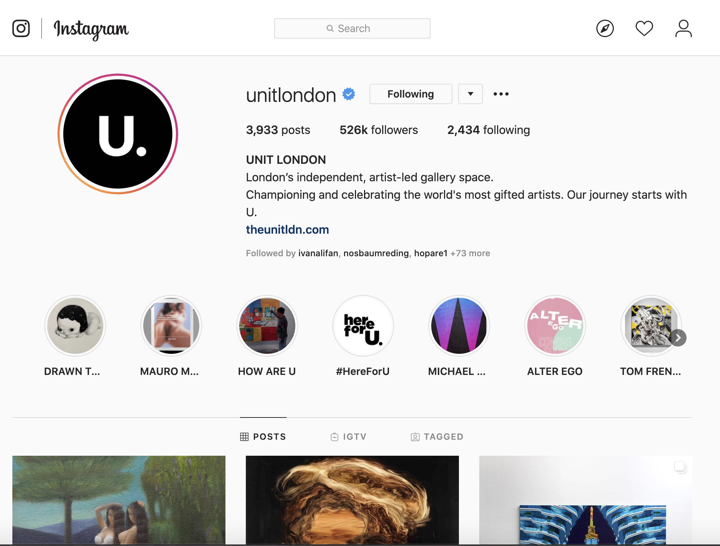Click into the Search field
The width and height of the screenshot is (720, 546).
tap(352, 28)
